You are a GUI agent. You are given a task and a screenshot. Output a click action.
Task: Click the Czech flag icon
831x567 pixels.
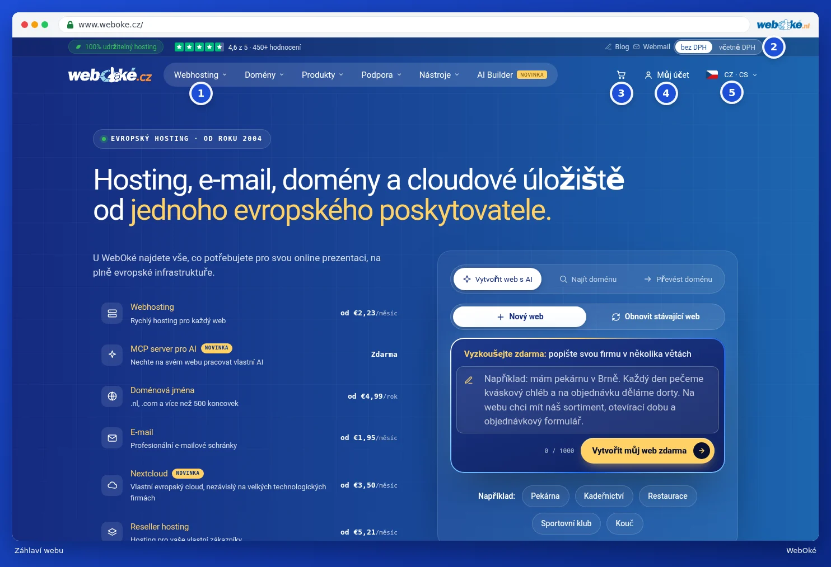coord(712,75)
